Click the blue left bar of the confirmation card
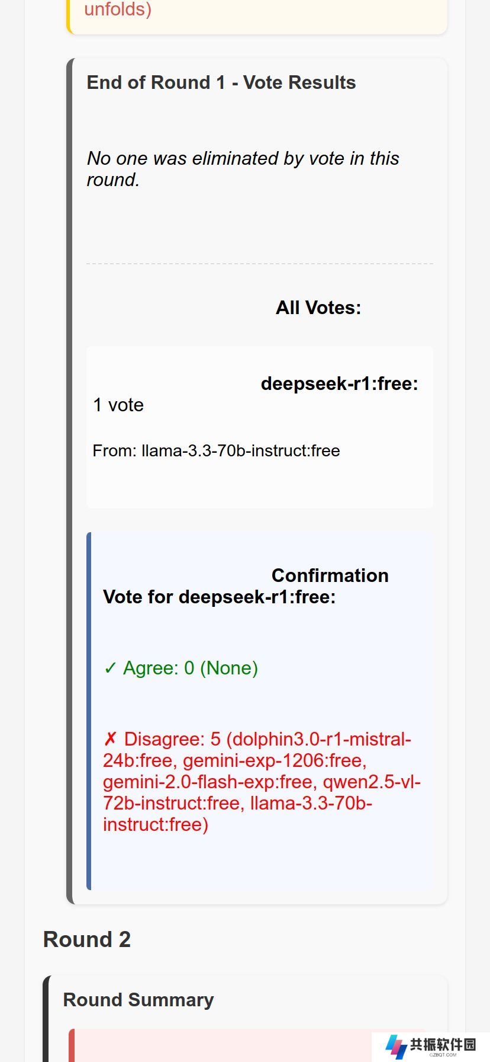 coord(89,711)
